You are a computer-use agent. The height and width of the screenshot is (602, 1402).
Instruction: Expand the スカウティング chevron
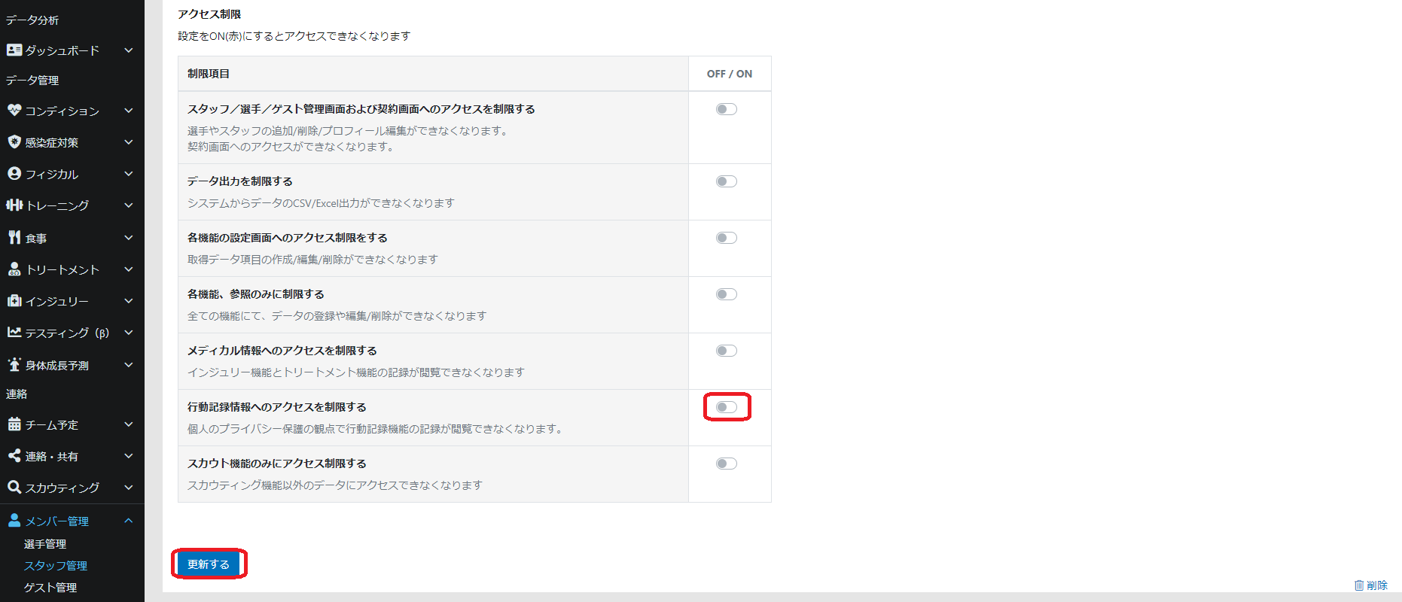pyautogui.click(x=129, y=488)
